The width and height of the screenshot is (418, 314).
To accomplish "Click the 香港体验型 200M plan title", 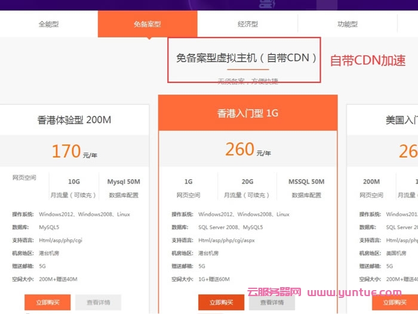I will pyautogui.click(x=74, y=120).
